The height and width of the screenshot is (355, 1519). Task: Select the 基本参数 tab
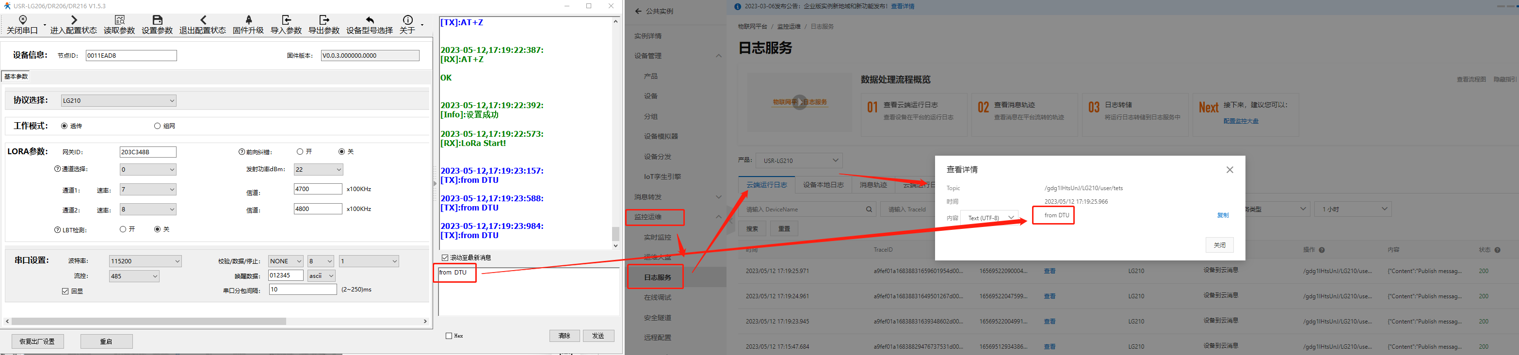[x=16, y=76]
